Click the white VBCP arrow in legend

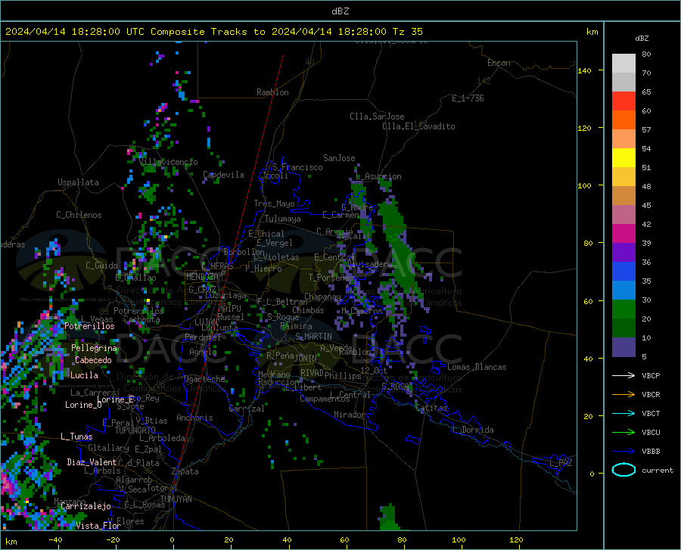pos(623,375)
